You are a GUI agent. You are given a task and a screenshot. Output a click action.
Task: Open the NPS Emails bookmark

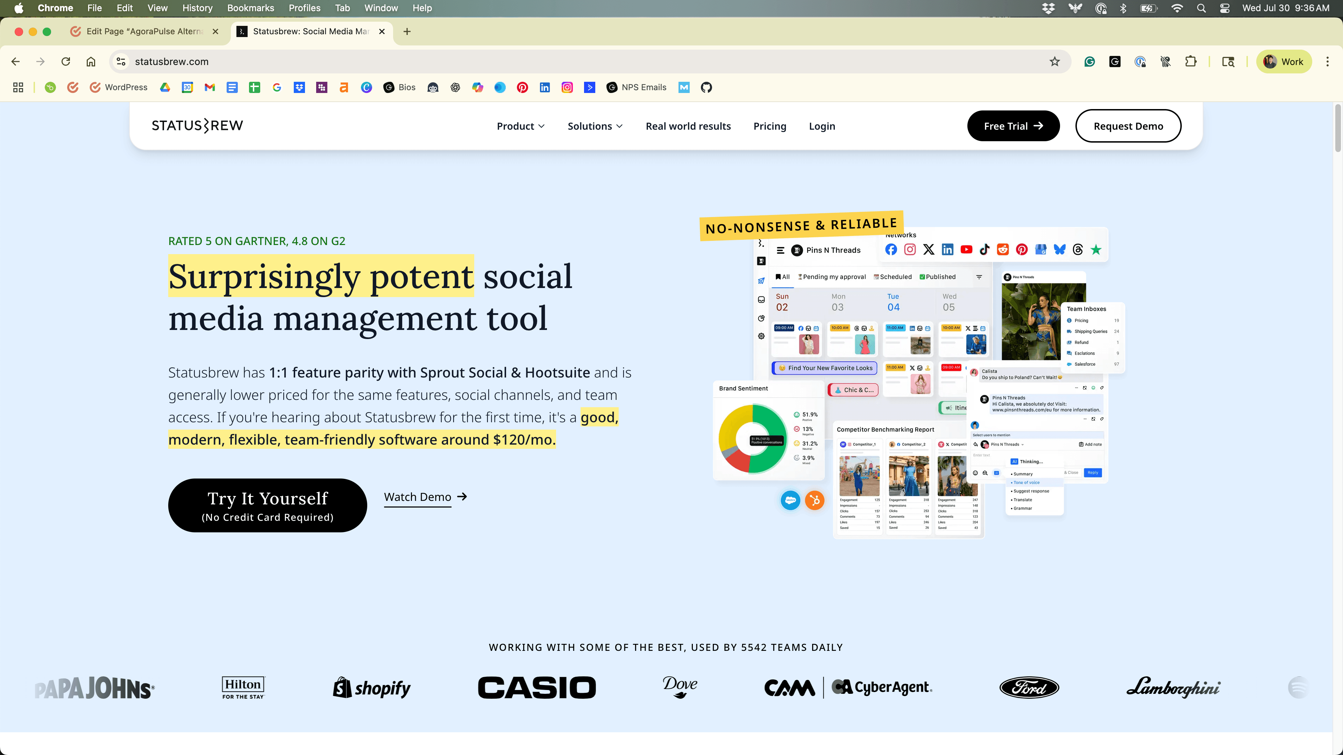pyautogui.click(x=637, y=87)
